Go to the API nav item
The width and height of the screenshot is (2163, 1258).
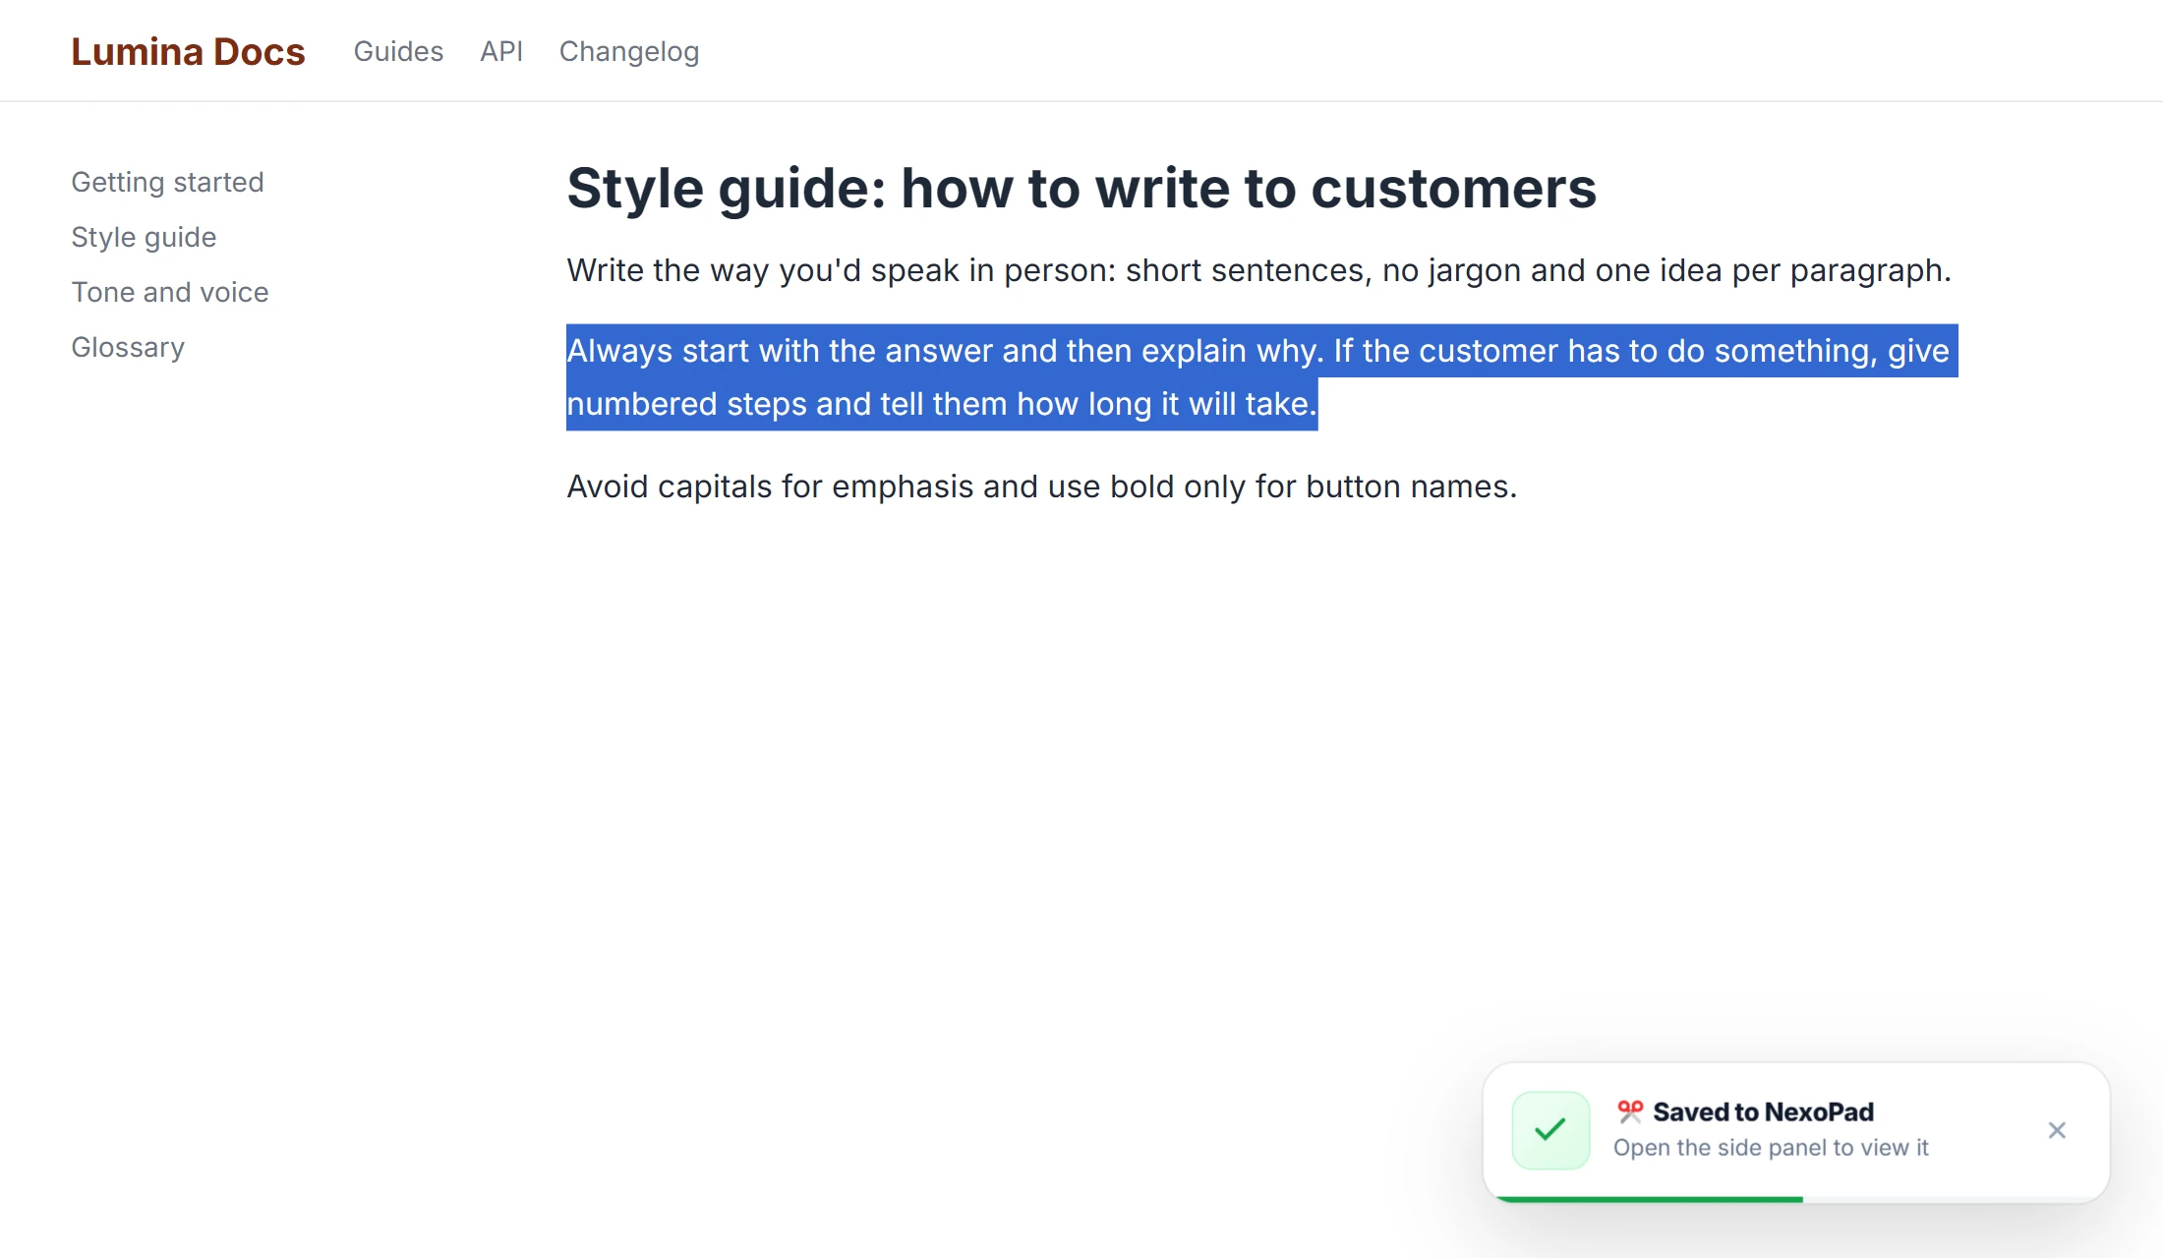tap(501, 51)
